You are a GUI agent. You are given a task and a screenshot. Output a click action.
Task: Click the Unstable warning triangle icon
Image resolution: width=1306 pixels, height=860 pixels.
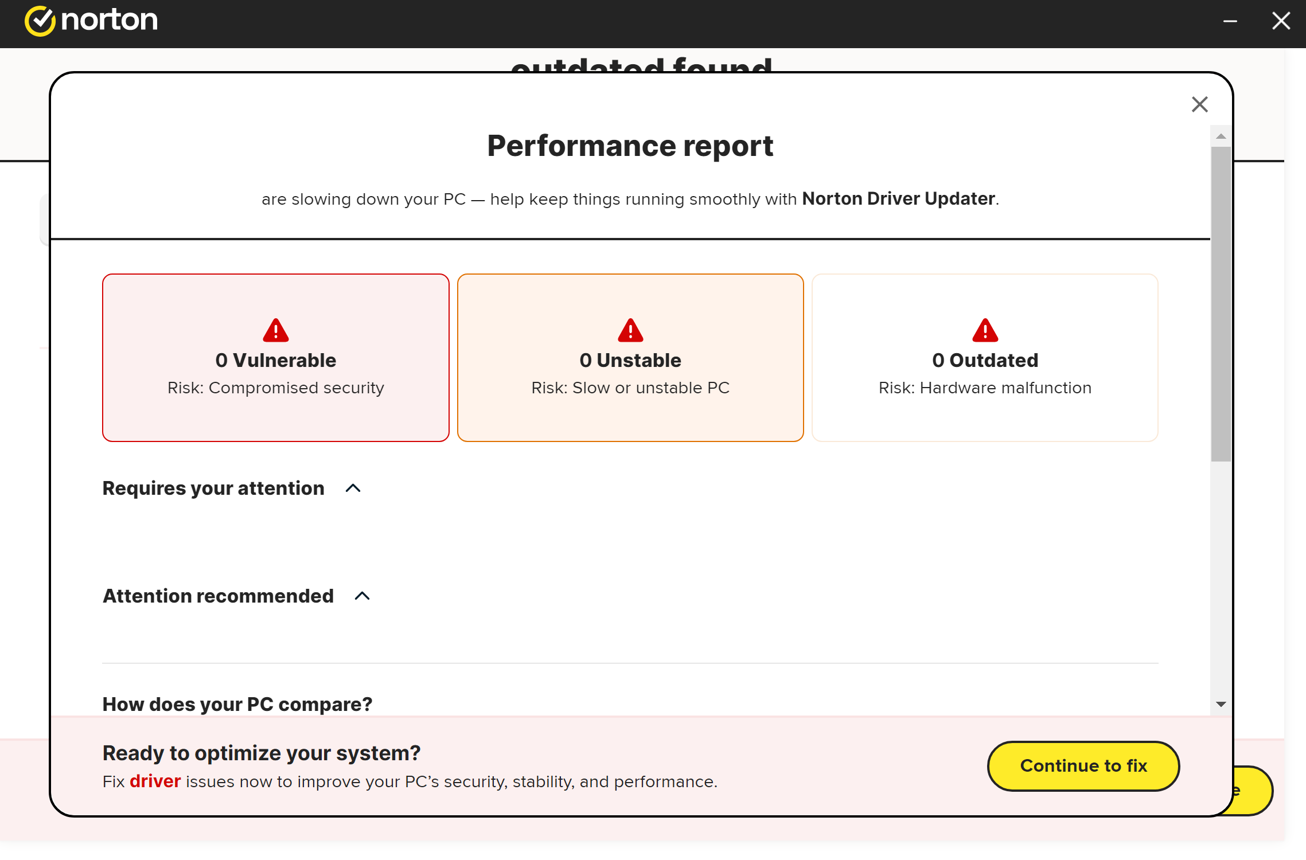[630, 330]
